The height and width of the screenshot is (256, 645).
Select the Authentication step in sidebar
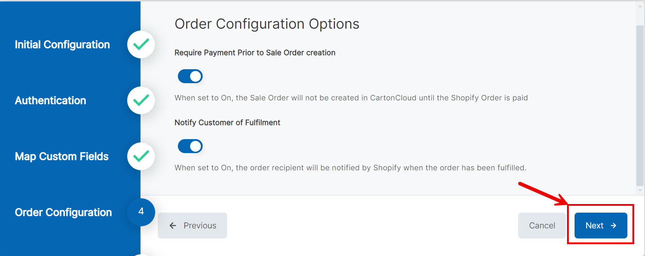(x=50, y=100)
